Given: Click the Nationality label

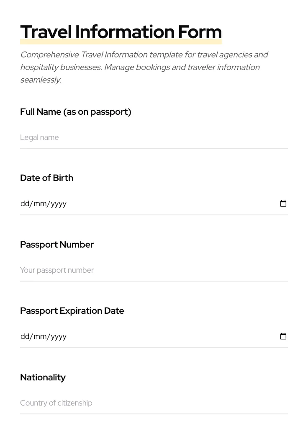Looking at the screenshot, I should point(43,377).
